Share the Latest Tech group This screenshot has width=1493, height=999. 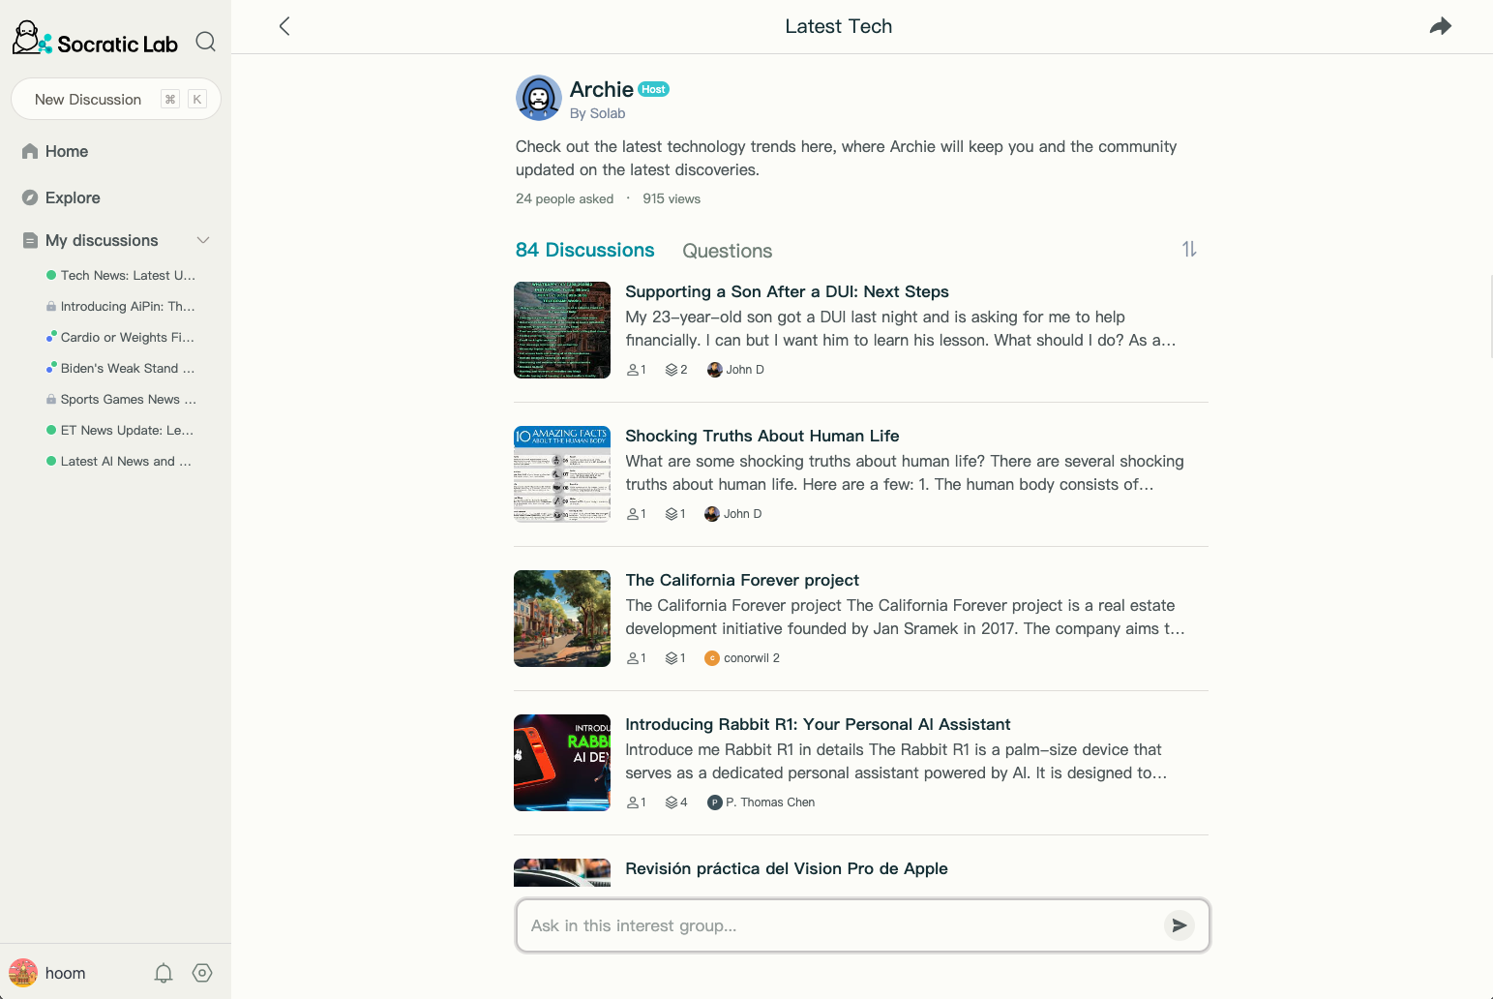[x=1441, y=26]
